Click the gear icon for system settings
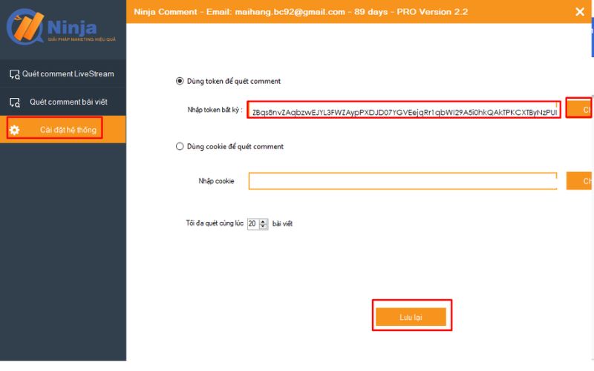Viewport: 594px width, 371px height. [x=14, y=131]
